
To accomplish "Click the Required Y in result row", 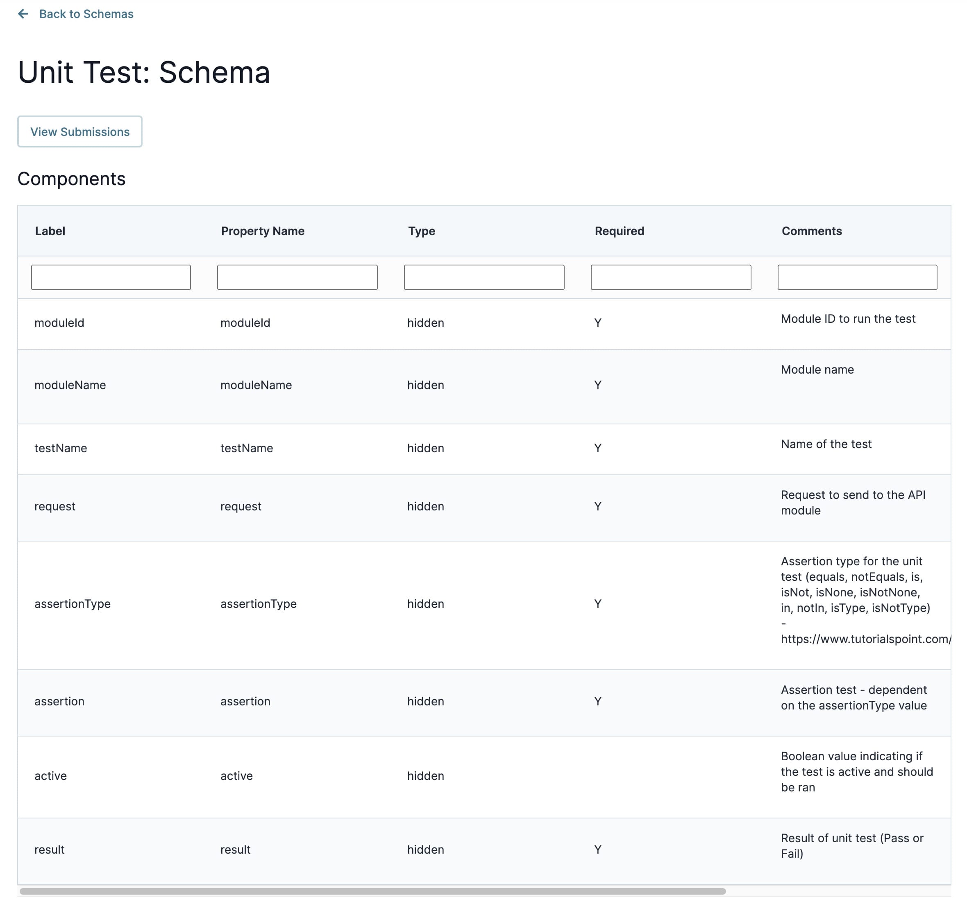I will pyautogui.click(x=598, y=850).
